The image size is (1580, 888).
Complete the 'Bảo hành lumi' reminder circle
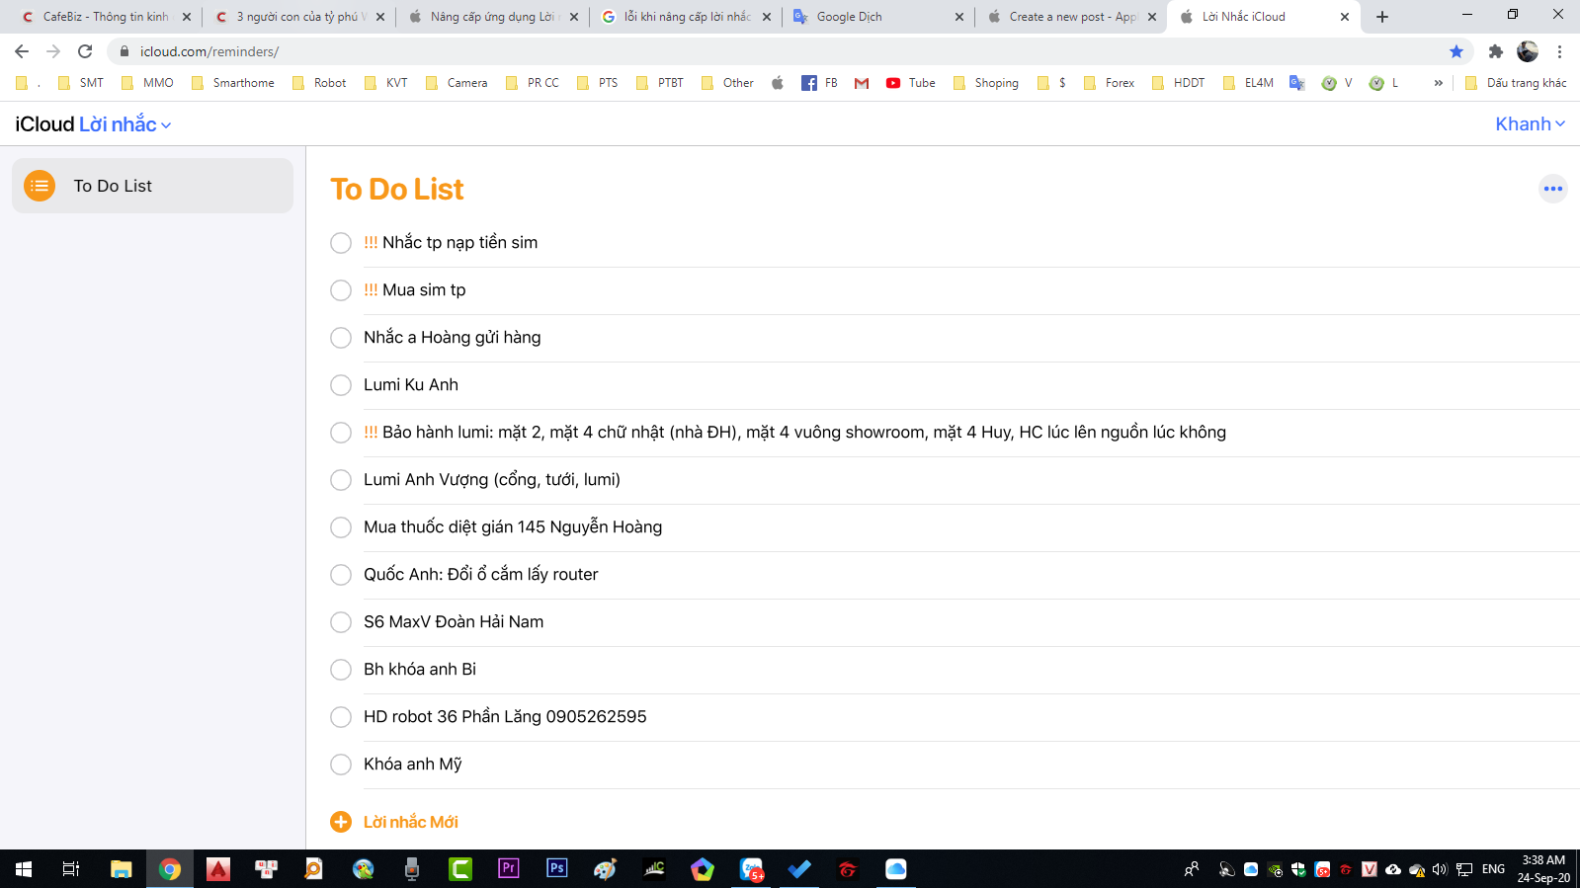pos(341,433)
